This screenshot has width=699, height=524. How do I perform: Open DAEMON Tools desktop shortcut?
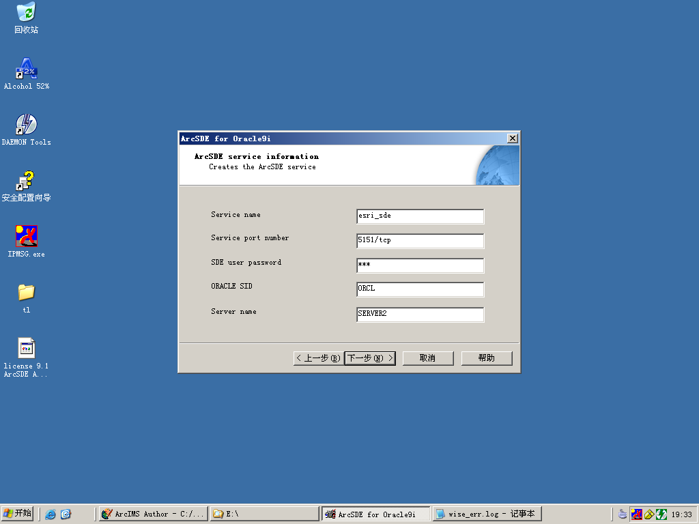26,125
